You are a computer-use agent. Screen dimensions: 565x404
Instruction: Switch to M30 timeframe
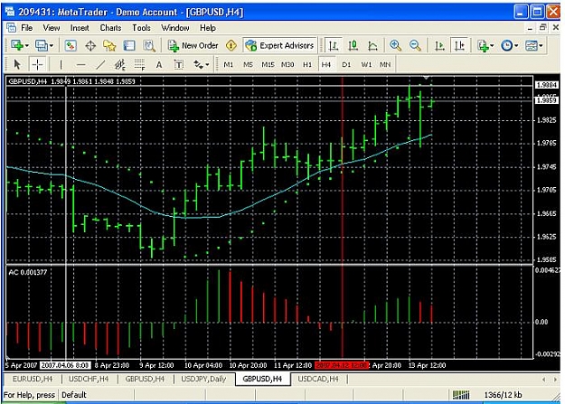[x=287, y=64]
